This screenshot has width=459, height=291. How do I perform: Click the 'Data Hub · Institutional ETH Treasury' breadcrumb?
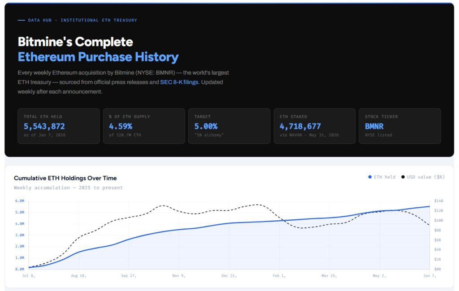click(x=82, y=20)
